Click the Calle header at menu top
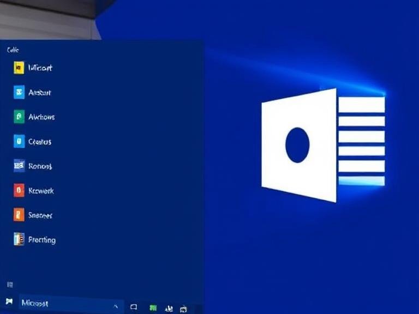The image size is (419, 314). point(13,50)
